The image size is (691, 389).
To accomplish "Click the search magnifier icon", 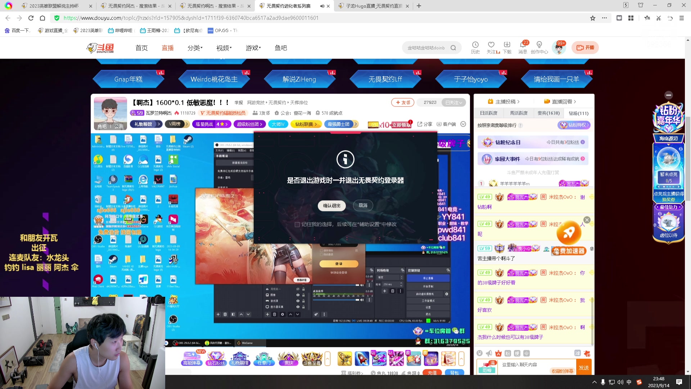I will pos(453,48).
